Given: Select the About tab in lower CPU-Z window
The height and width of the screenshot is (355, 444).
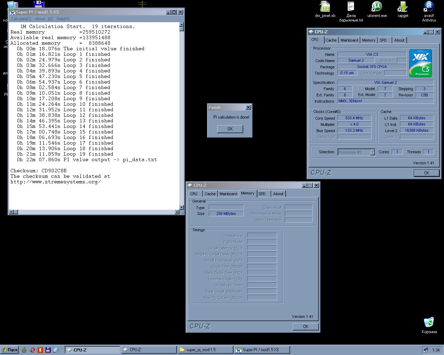Looking at the screenshot, I should (278, 194).
